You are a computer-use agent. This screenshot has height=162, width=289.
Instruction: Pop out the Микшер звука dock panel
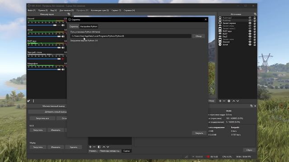[x=69, y=14]
